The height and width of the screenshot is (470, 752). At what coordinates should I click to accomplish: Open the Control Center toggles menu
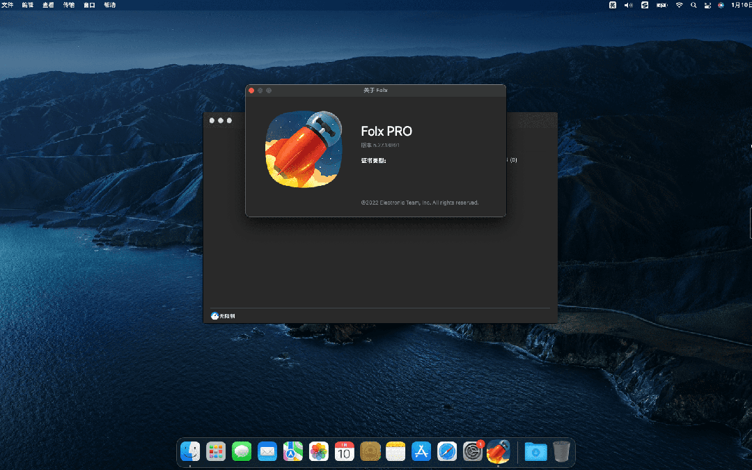point(707,5)
